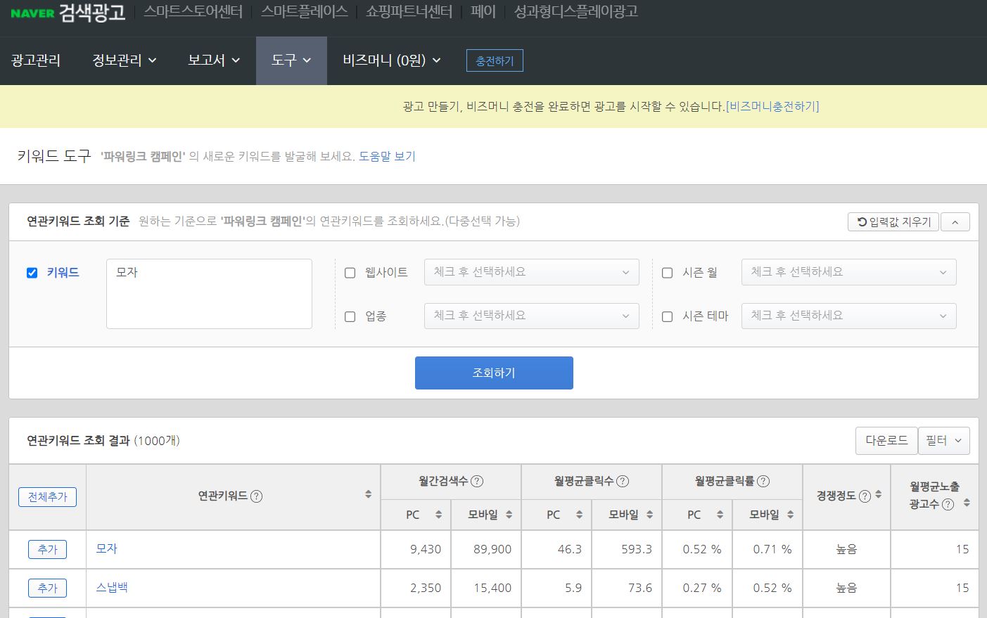Sort by 월간검색수 모바일 column
Screen dimensions: 987x618
[x=509, y=515]
